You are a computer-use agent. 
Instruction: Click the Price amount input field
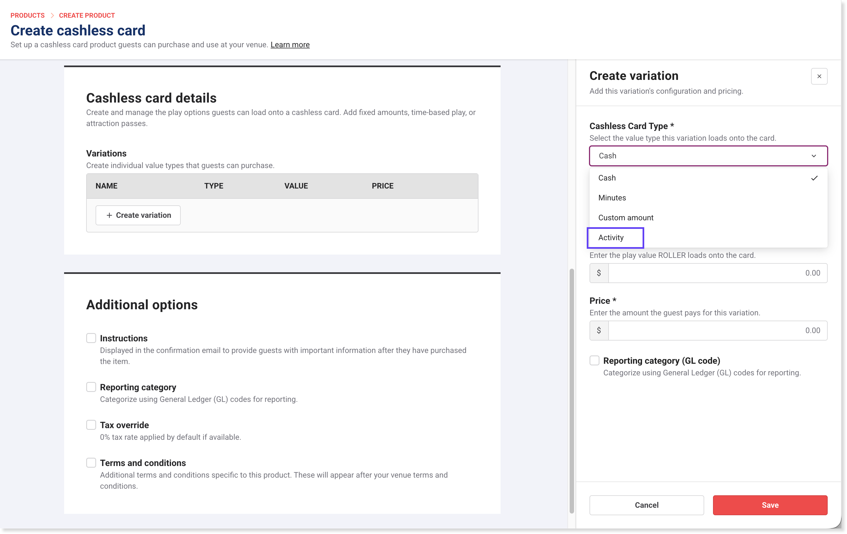coord(717,330)
